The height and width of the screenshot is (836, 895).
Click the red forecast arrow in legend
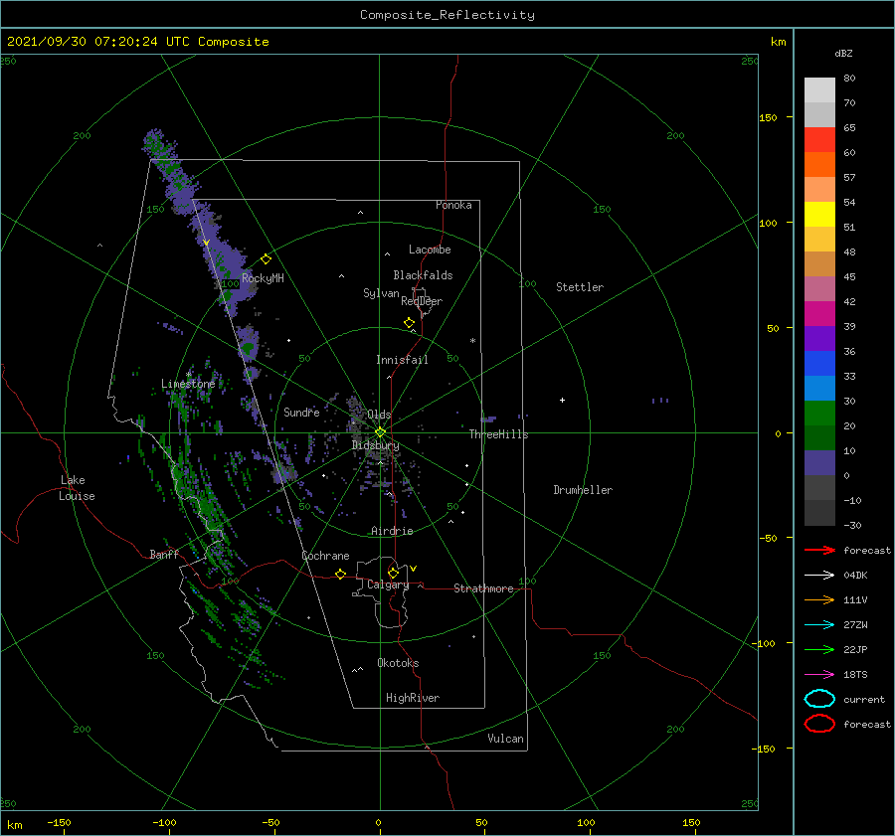coord(819,550)
